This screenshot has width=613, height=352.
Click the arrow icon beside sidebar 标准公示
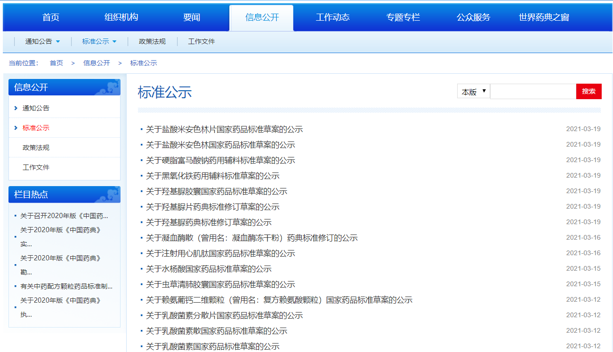[16, 128]
